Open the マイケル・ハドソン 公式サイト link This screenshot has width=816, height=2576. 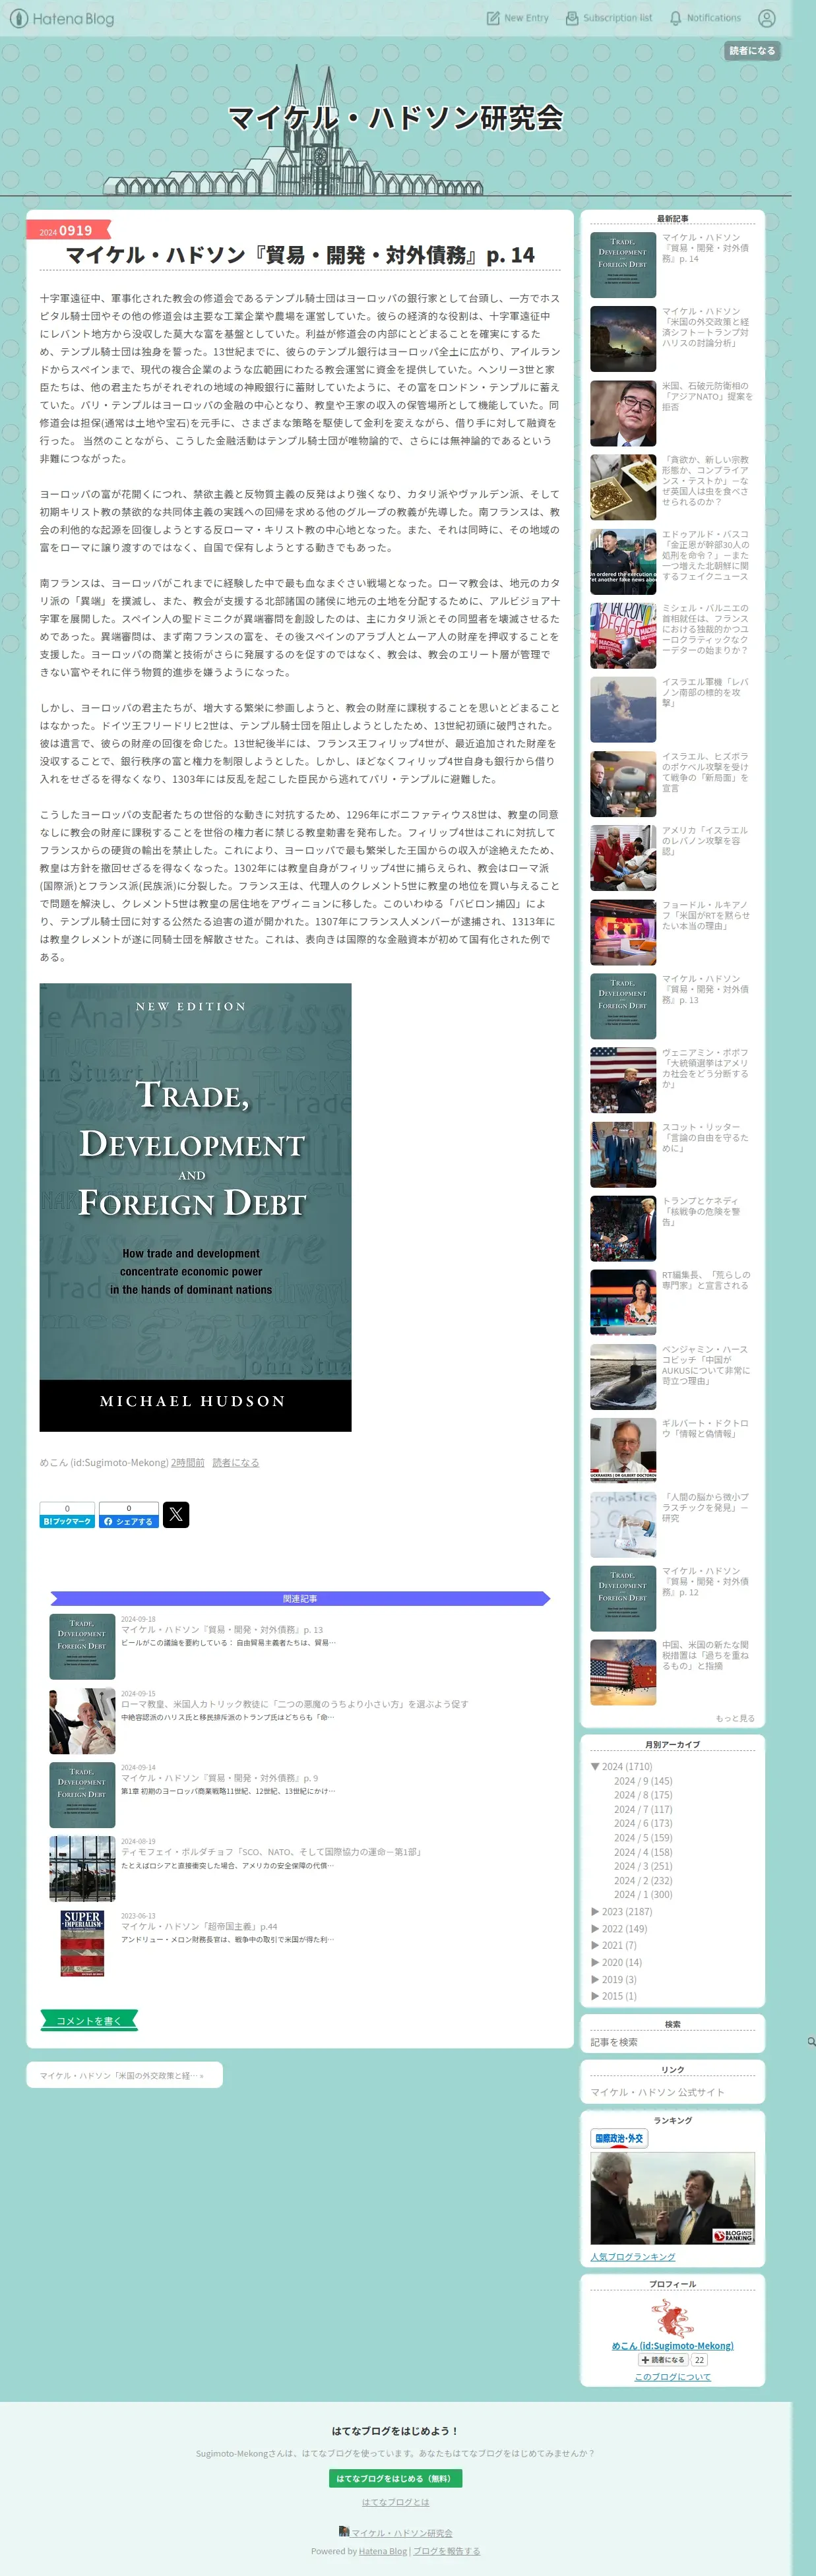658,2092
